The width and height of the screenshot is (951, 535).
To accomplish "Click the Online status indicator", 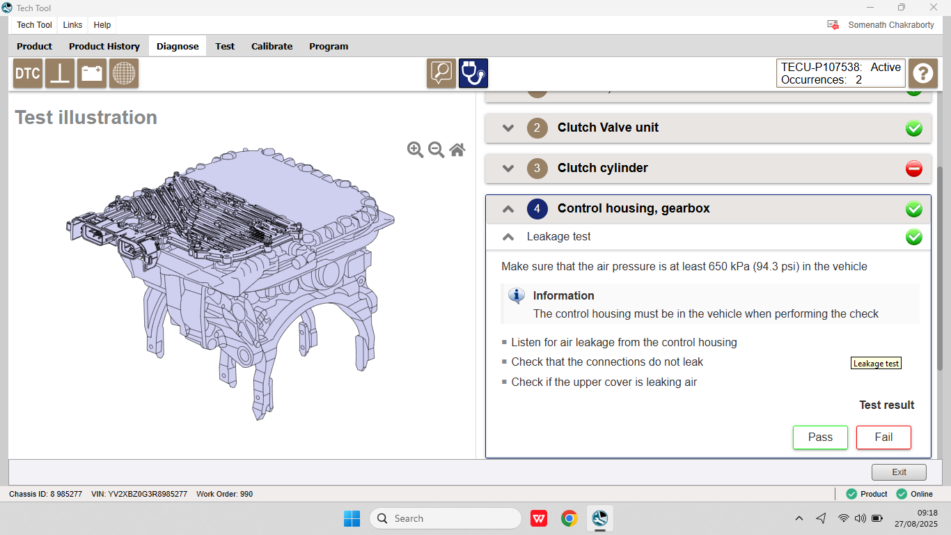I will pyautogui.click(x=914, y=494).
